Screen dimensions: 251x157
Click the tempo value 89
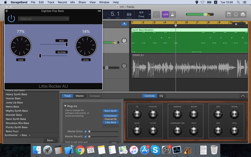[129, 14]
